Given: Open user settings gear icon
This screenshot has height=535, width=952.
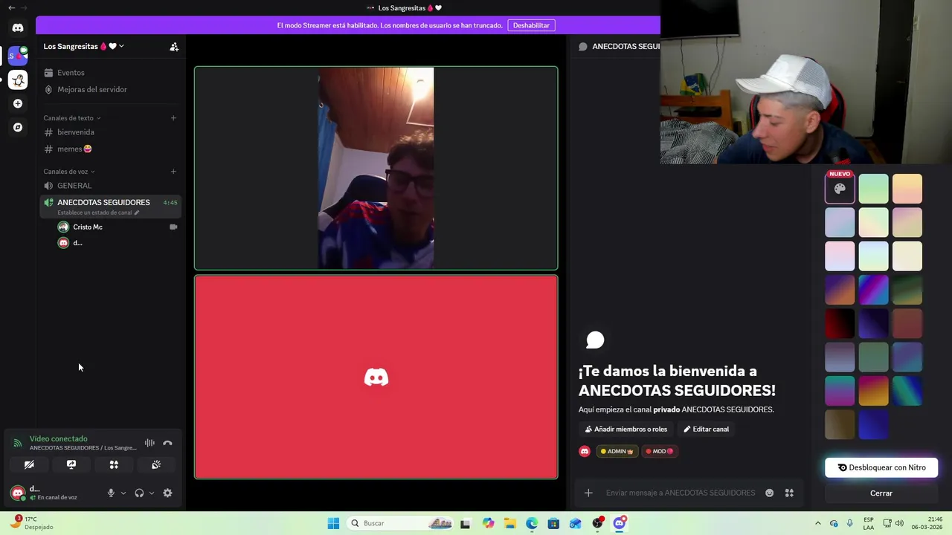Looking at the screenshot, I should [x=167, y=493].
